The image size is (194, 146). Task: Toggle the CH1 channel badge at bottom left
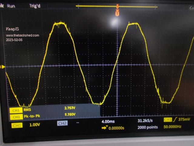click(x=17, y=125)
